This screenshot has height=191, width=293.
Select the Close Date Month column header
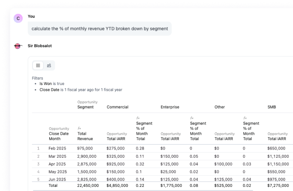(59, 136)
